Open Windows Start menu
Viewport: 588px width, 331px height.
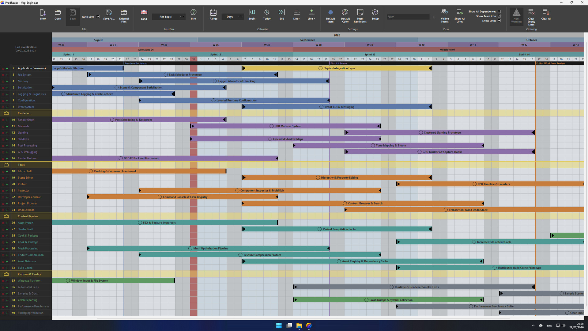[279, 325]
